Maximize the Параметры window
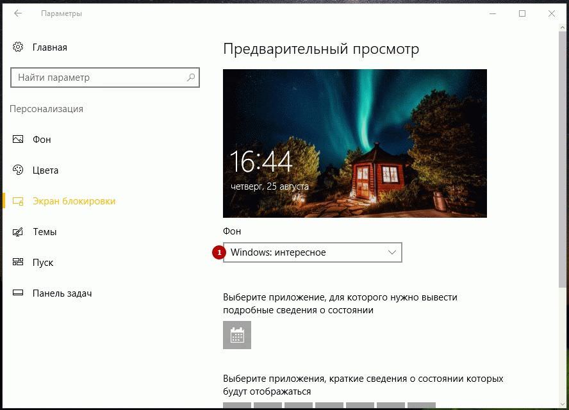 pos(522,13)
